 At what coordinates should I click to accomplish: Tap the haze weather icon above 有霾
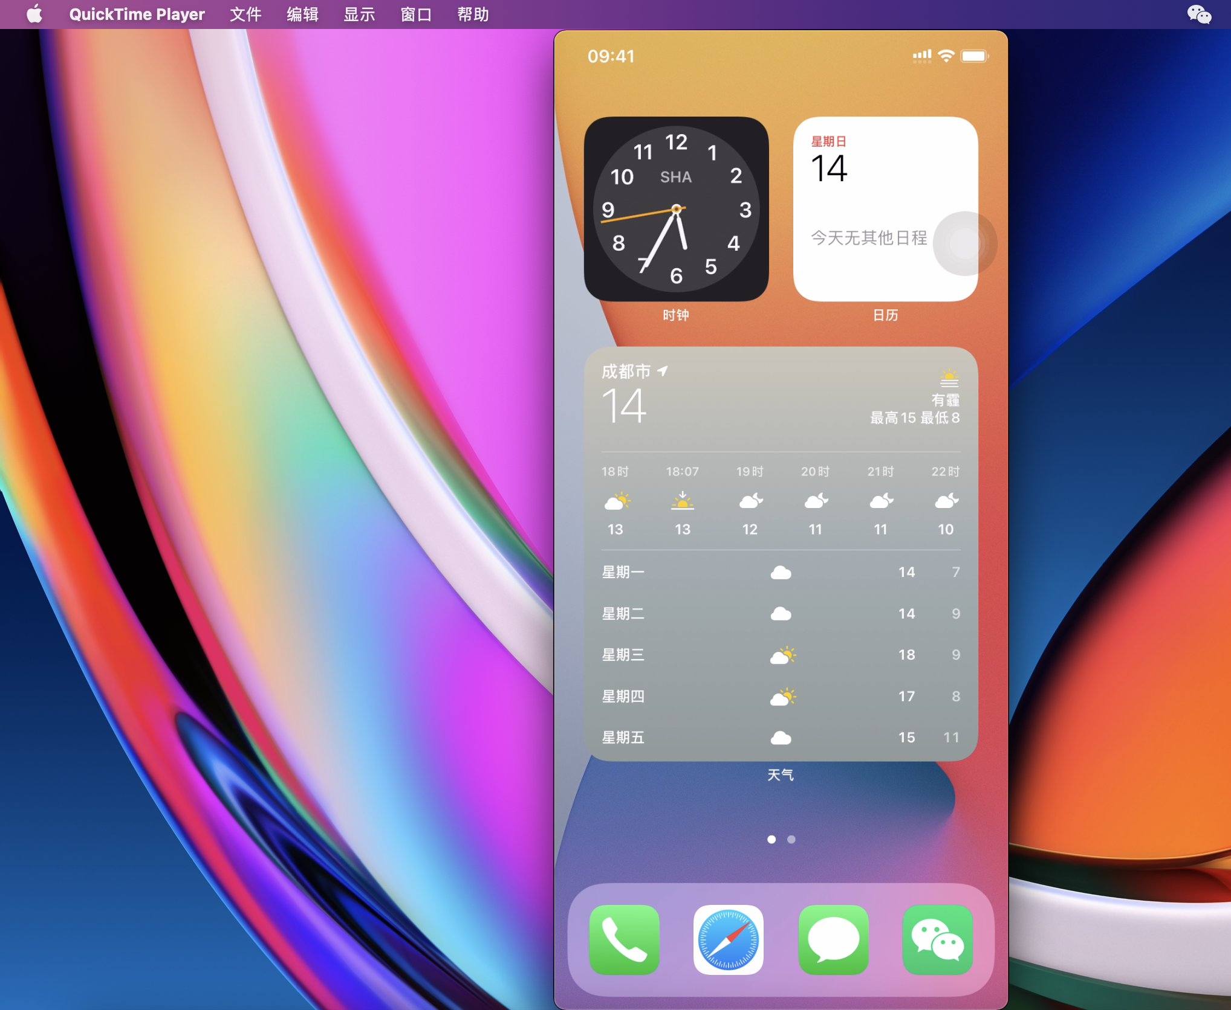tap(949, 378)
